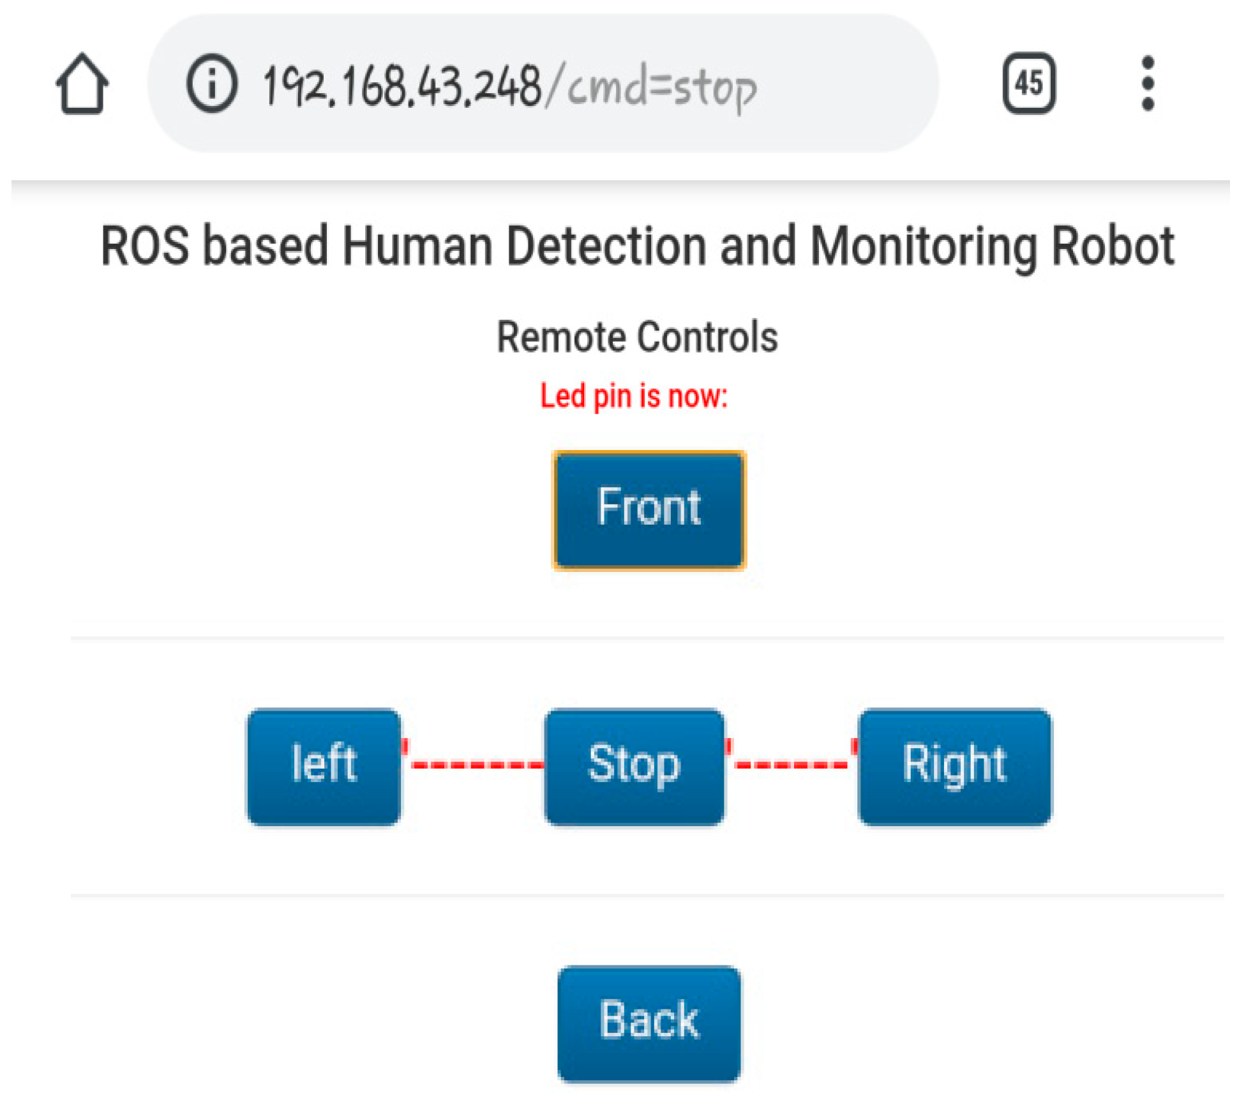Screen dimensions: 1246x1093
Task: Open site information via the info icon
Action: pos(211,84)
